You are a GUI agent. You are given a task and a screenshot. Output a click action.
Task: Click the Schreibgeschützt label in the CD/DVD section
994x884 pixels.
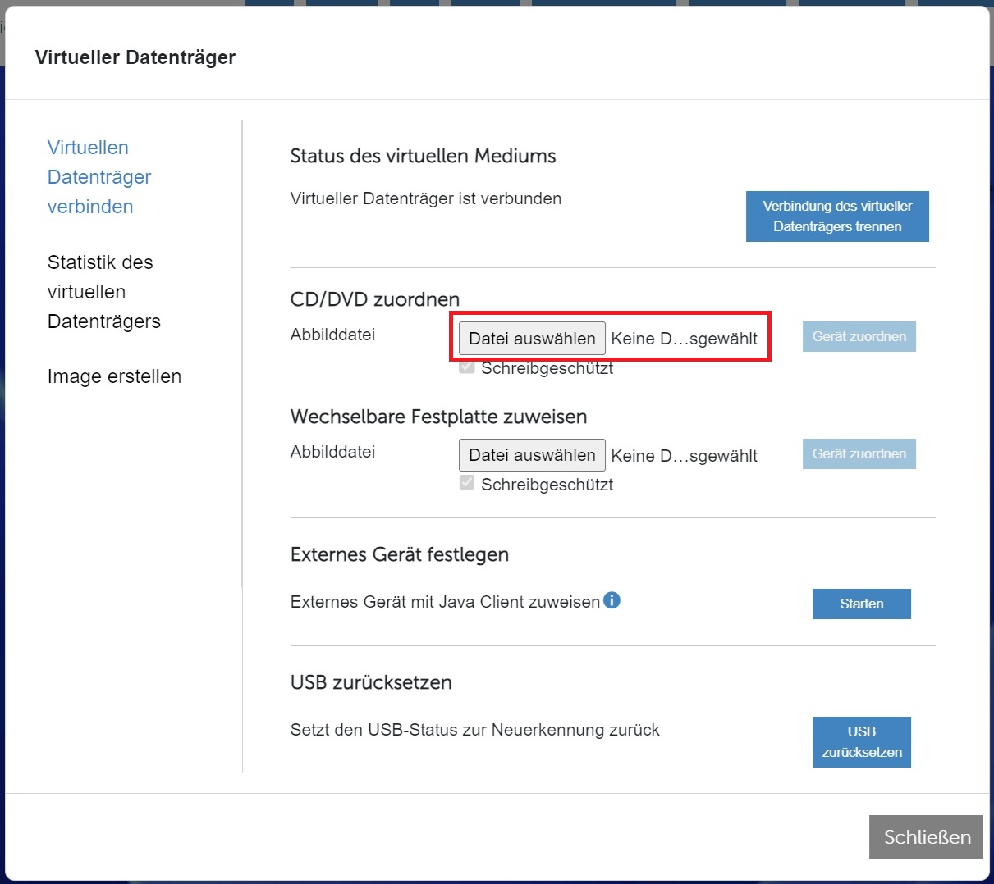point(547,368)
